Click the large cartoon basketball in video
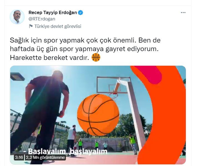The height and width of the screenshot is (166, 198). (x=98, y=115)
